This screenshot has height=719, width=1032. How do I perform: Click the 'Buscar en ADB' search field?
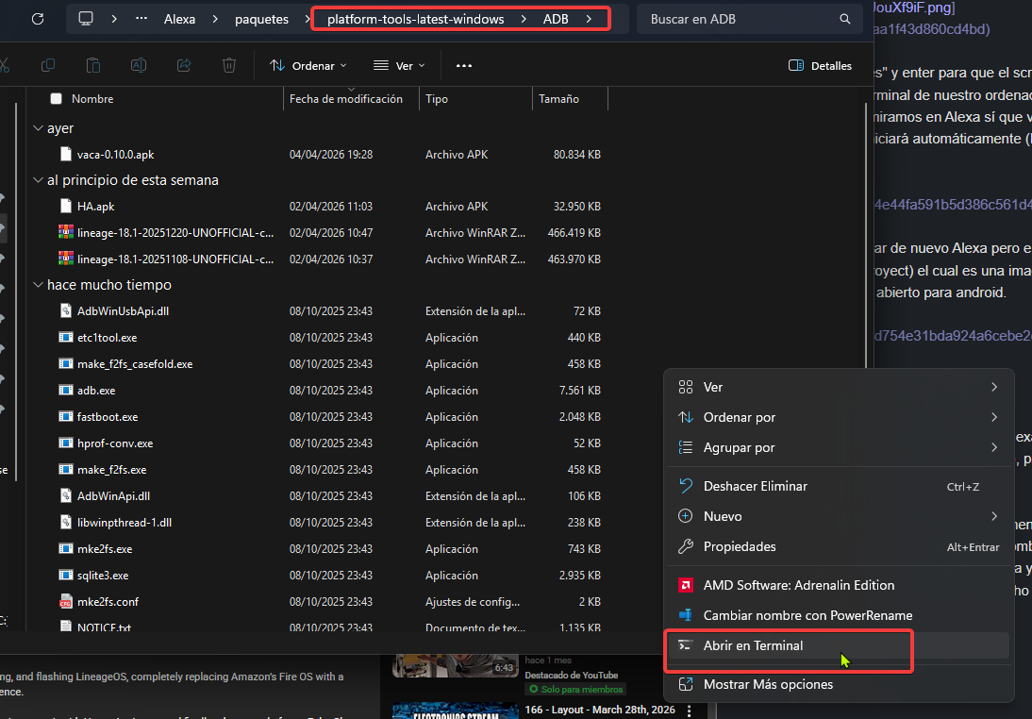click(736, 19)
